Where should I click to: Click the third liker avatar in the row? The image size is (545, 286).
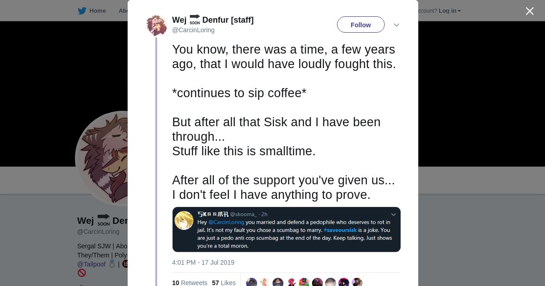[278, 283]
